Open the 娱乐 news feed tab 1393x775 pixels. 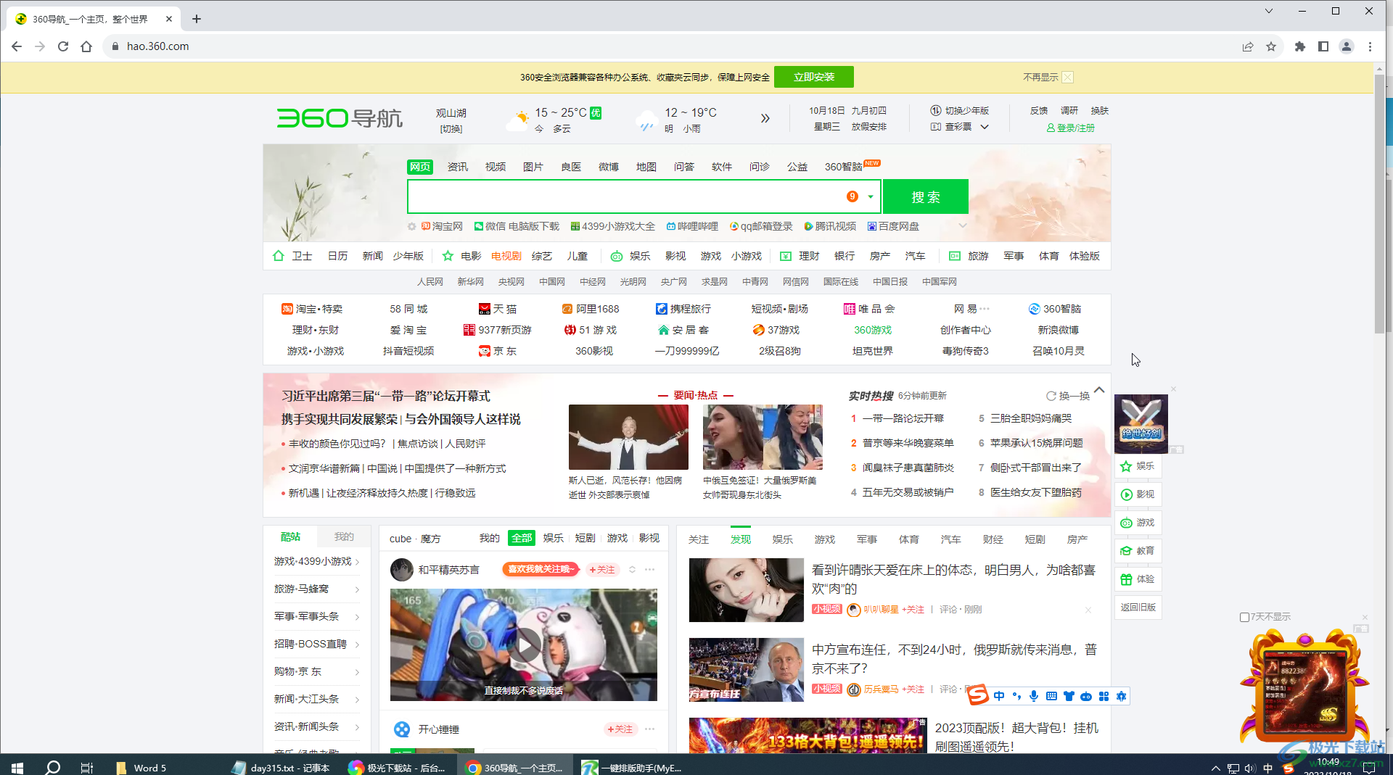coord(782,539)
